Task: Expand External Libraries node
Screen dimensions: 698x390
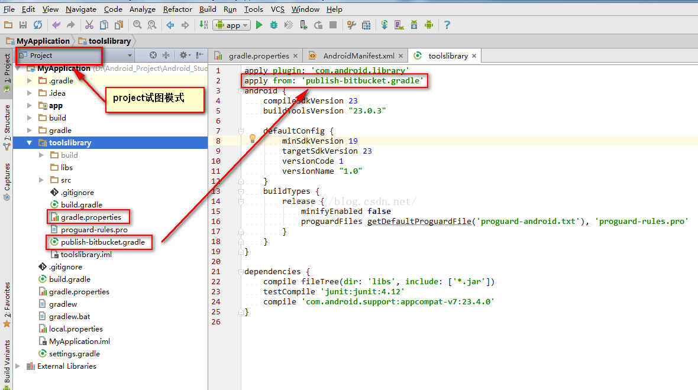Action: [18, 366]
